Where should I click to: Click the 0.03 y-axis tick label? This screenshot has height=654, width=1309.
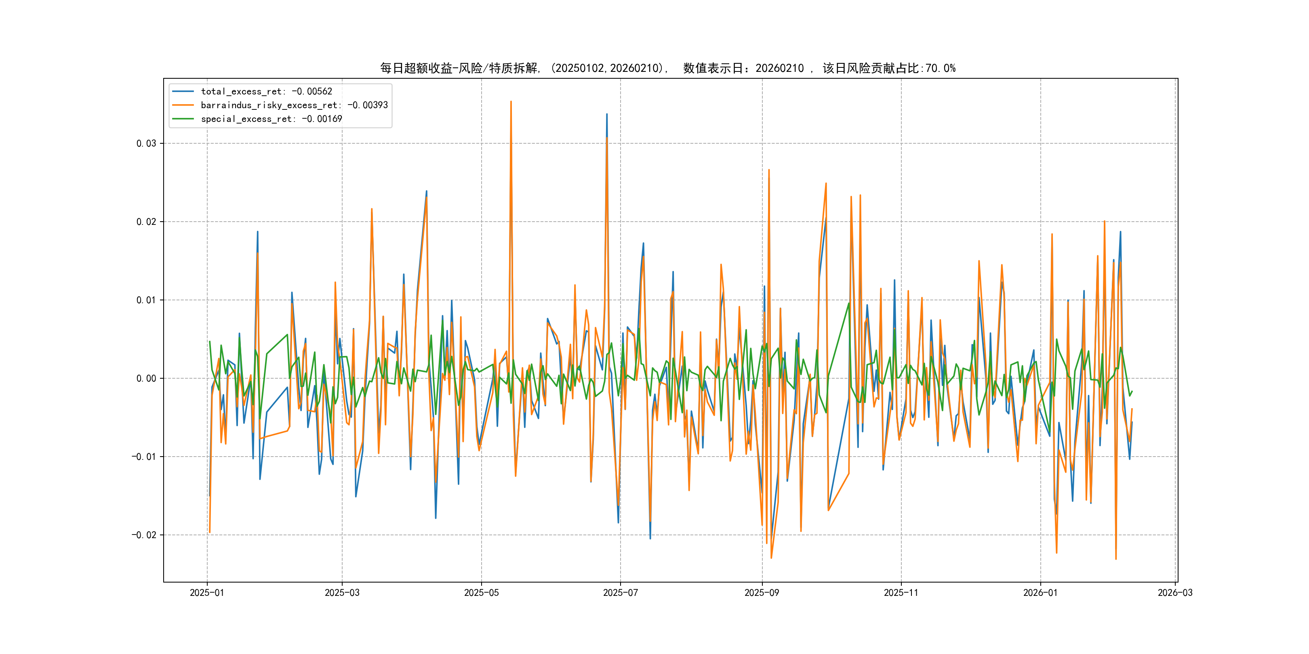[x=146, y=143]
